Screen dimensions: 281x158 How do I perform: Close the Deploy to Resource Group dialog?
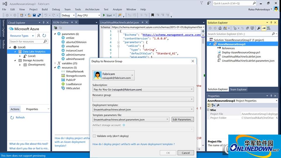click(x=193, y=61)
